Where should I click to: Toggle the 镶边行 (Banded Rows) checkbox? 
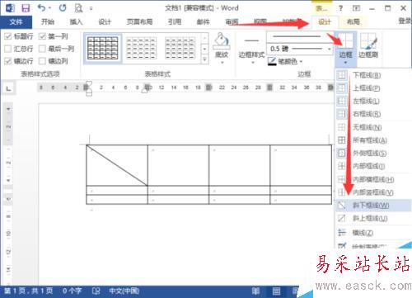pos(8,61)
